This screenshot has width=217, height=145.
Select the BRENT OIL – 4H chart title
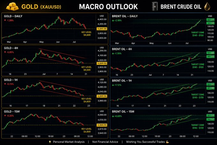click(122, 49)
